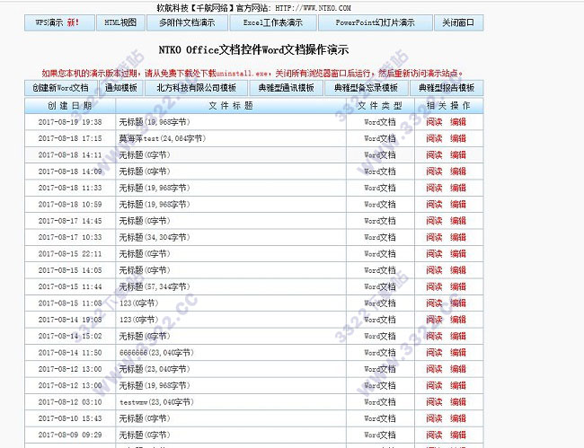
Task: Select date cell 2017-08-15 11:44
Action: [70, 286]
